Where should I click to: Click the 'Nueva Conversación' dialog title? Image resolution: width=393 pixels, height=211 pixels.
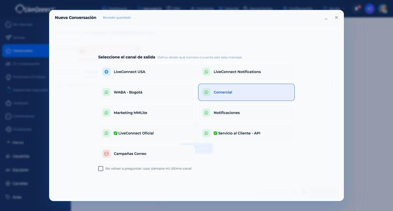coord(76,17)
